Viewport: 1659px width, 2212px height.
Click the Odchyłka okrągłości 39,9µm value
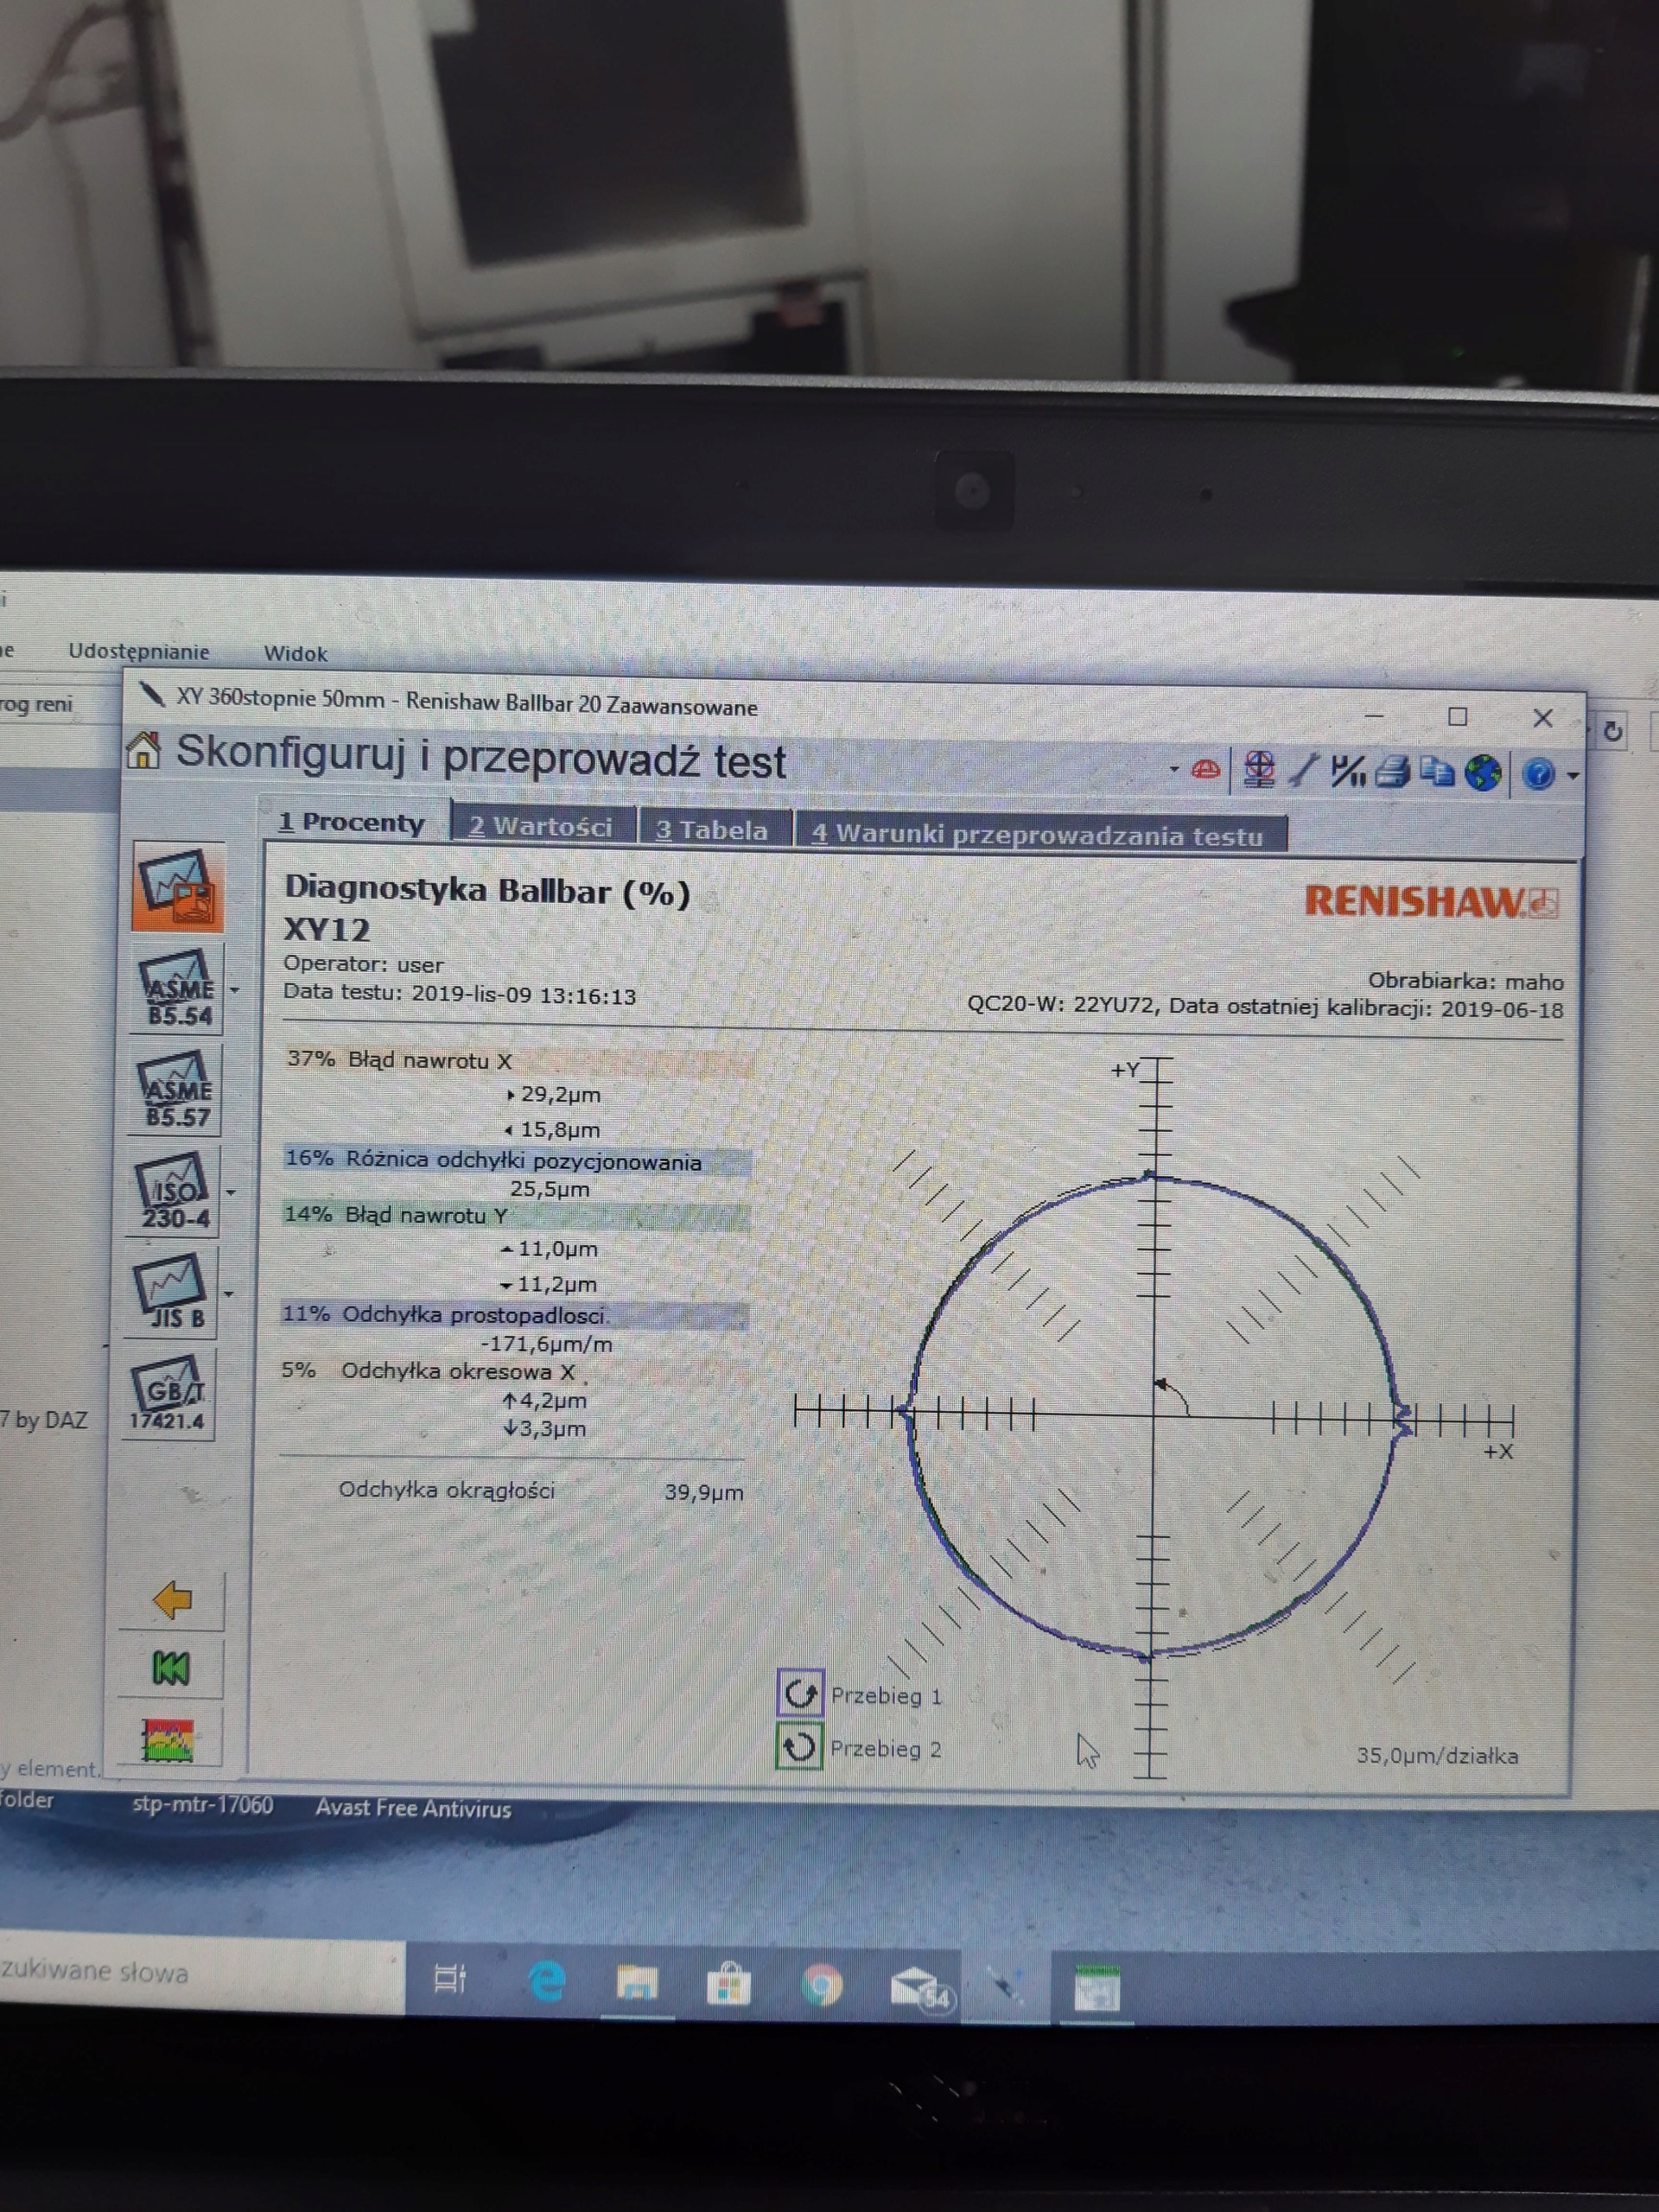[x=703, y=1492]
